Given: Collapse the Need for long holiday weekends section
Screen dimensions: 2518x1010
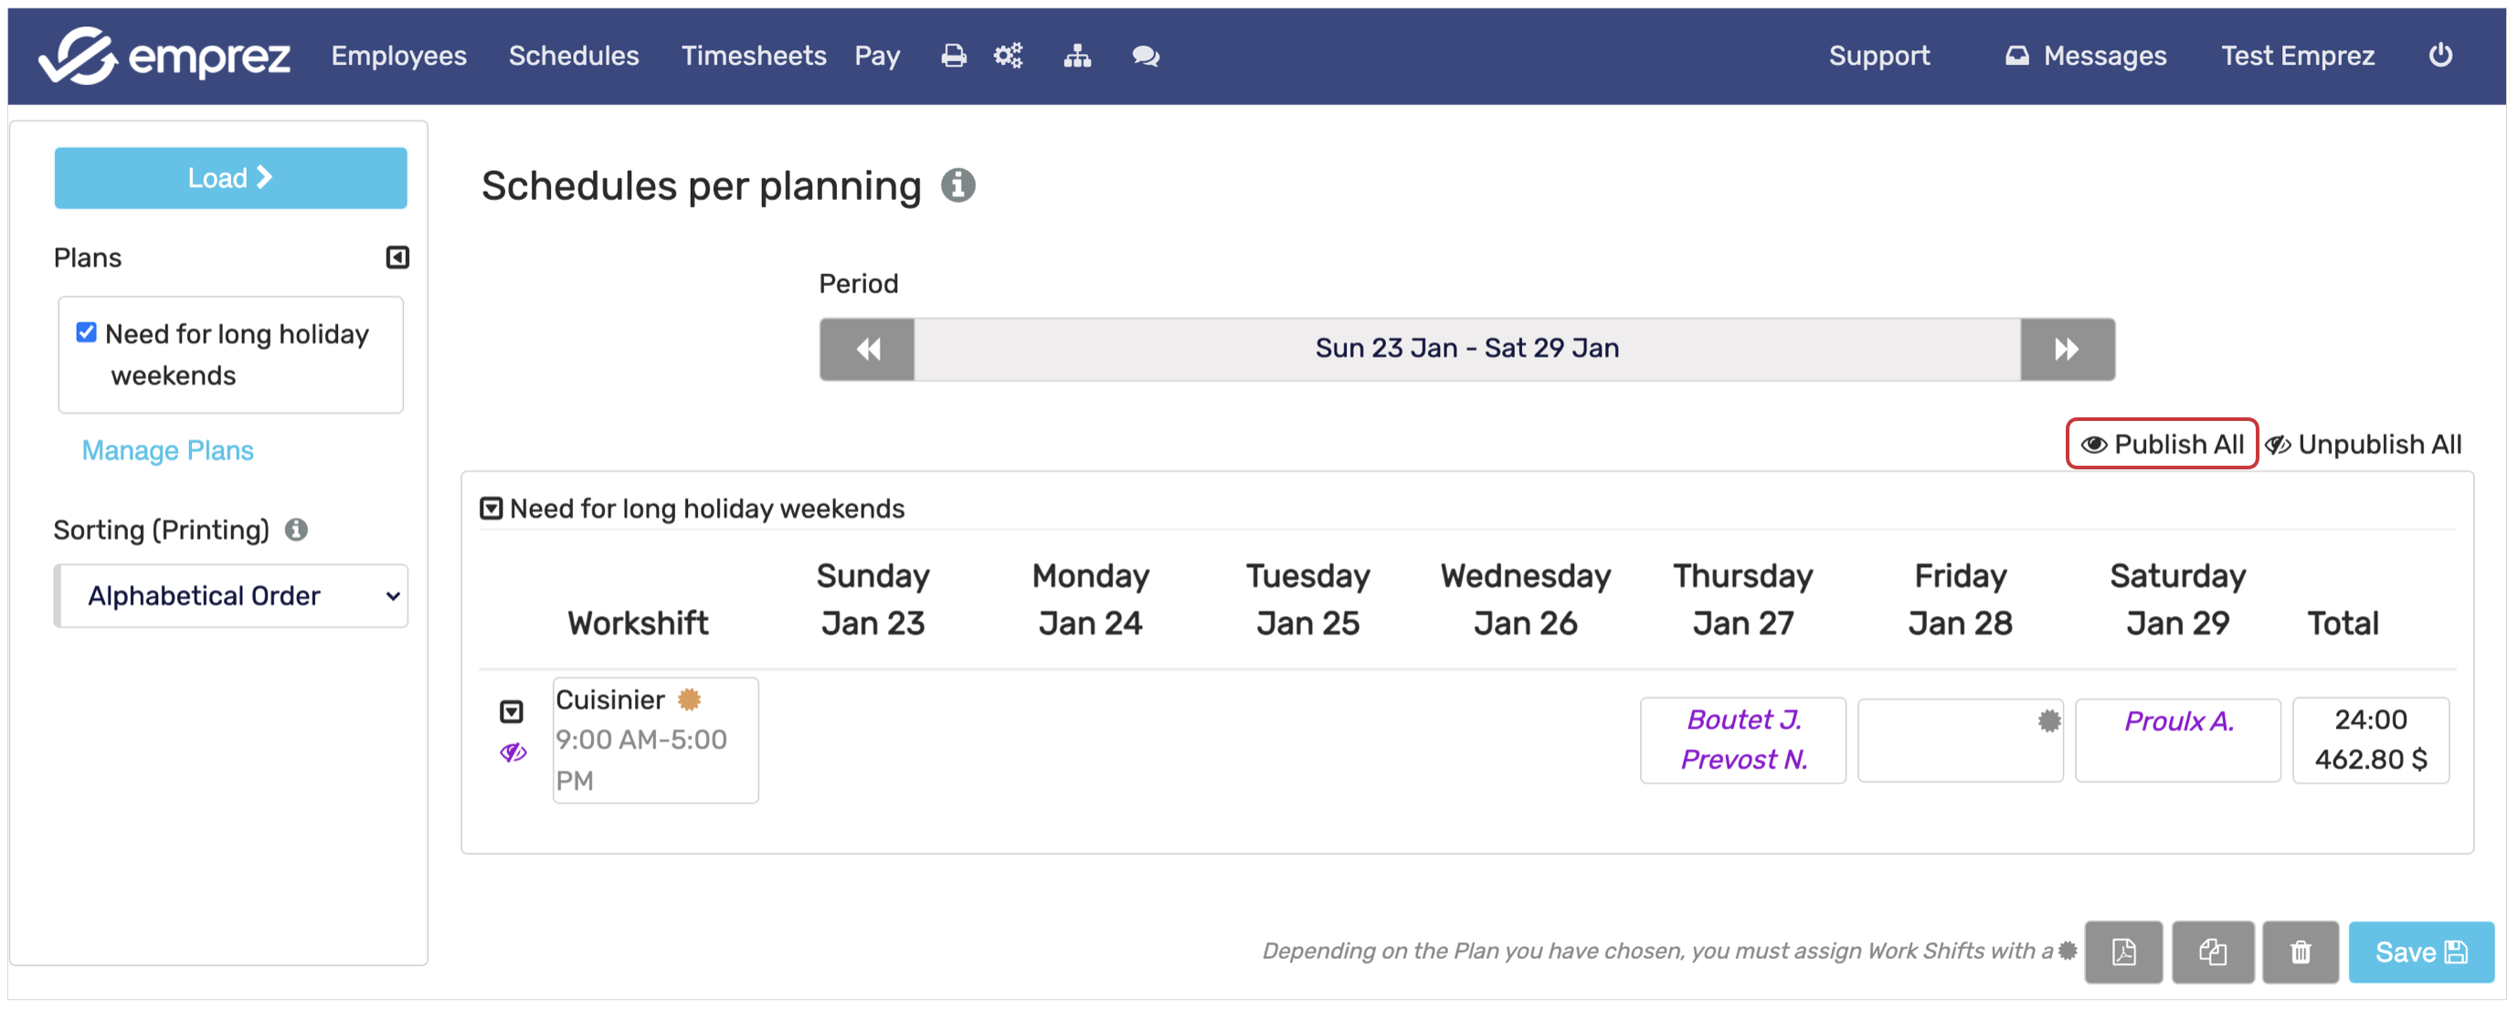Looking at the screenshot, I should point(492,509).
